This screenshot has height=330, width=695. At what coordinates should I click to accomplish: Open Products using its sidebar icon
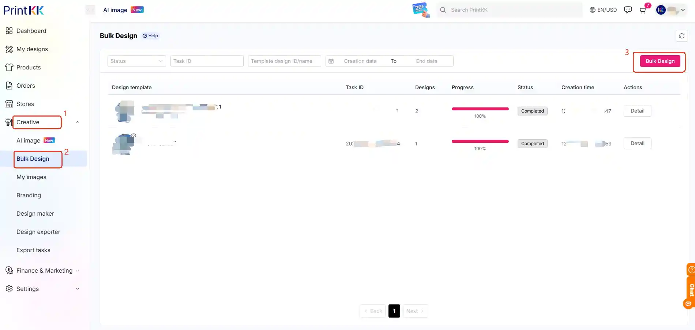coord(9,67)
